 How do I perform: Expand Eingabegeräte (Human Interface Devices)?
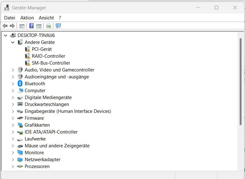coord(13,111)
